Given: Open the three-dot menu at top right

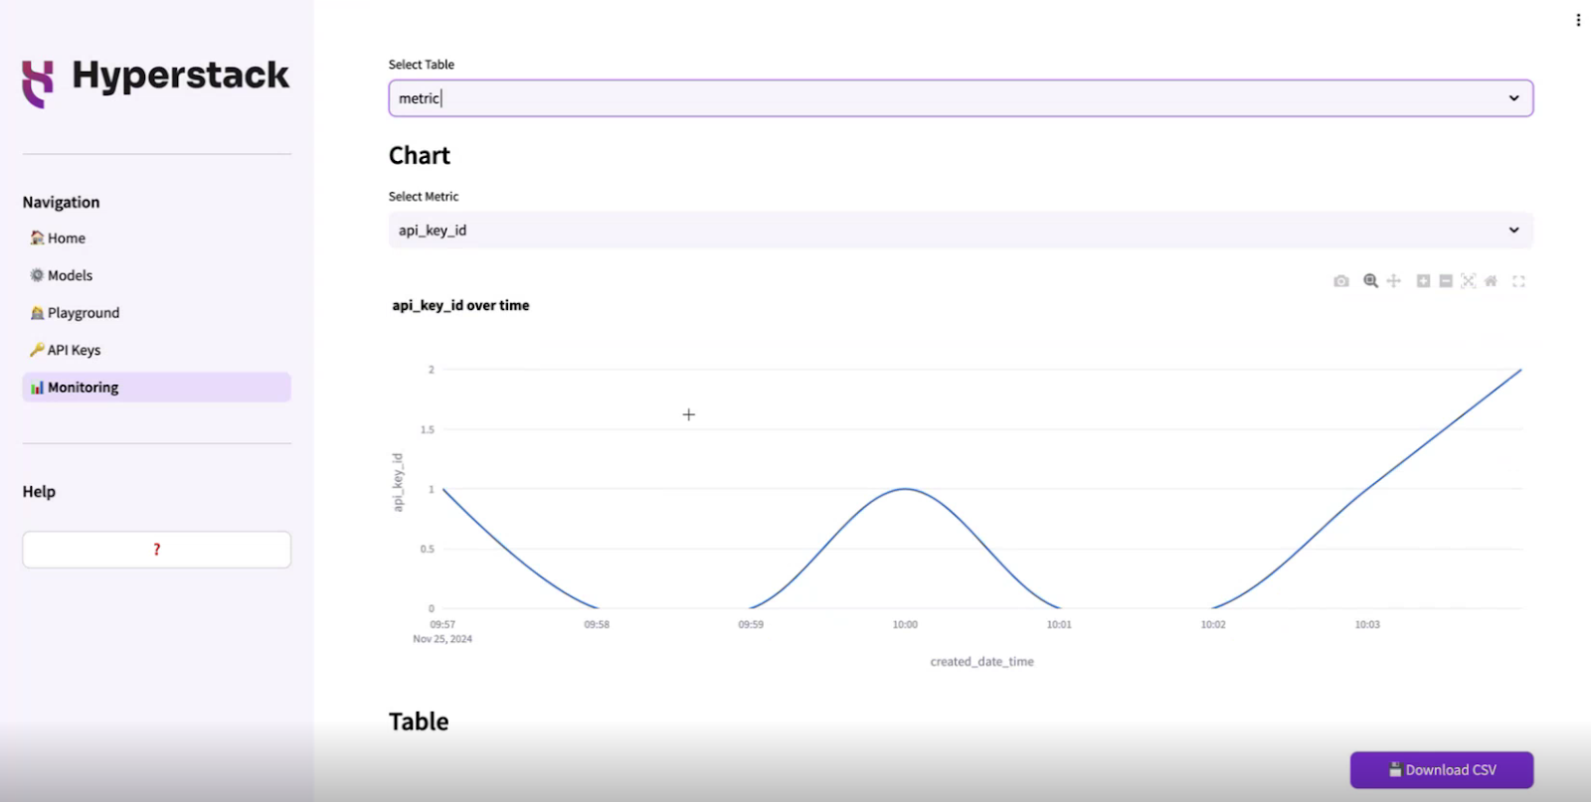Looking at the screenshot, I should (1577, 18).
